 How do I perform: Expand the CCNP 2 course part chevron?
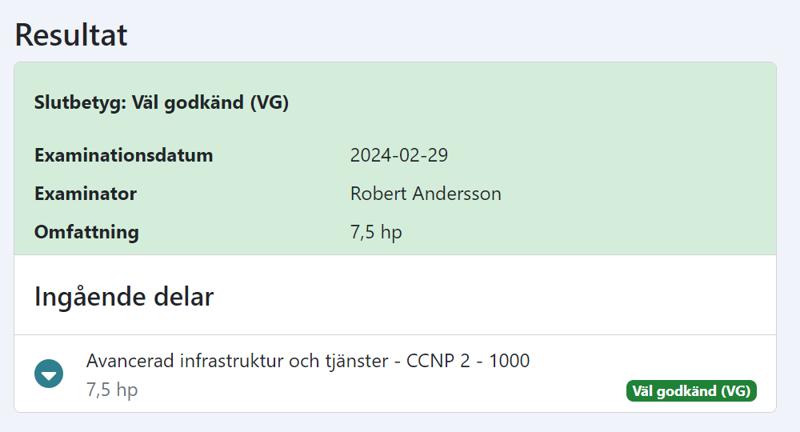tap(49, 374)
